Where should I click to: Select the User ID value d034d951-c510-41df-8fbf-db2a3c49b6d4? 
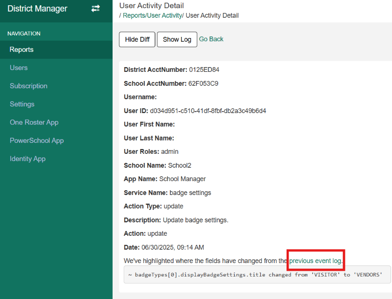pyautogui.click(x=208, y=111)
